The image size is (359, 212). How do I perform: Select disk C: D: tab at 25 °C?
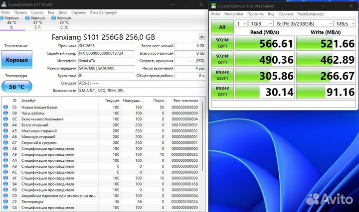[64, 22]
